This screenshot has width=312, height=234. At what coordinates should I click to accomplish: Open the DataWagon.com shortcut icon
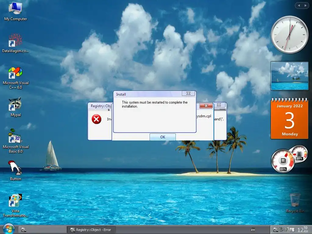[x=15, y=43]
